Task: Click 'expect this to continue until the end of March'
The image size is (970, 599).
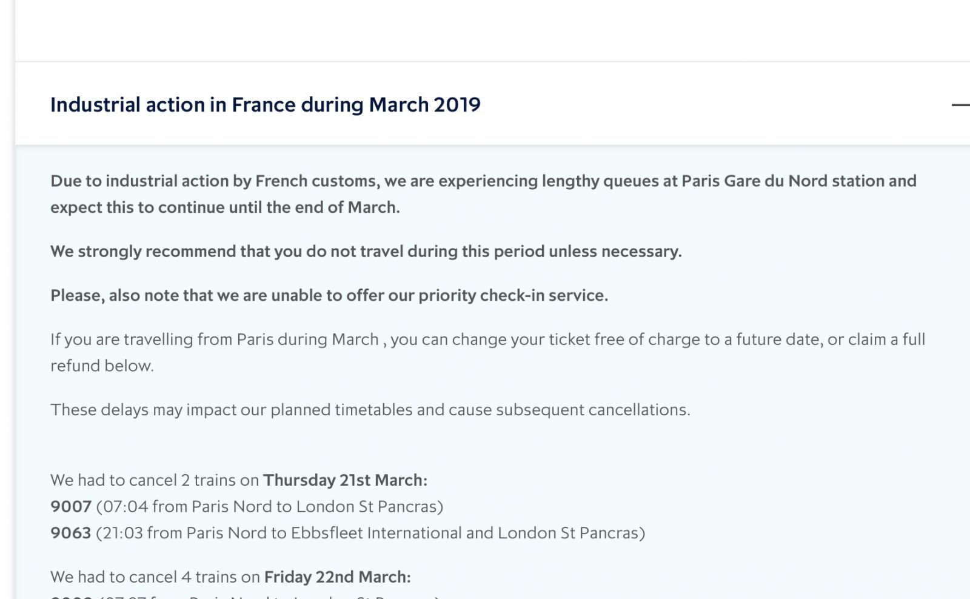Action: click(x=224, y=208)
